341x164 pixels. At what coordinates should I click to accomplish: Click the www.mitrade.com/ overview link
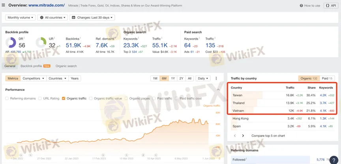coord(46,5)
